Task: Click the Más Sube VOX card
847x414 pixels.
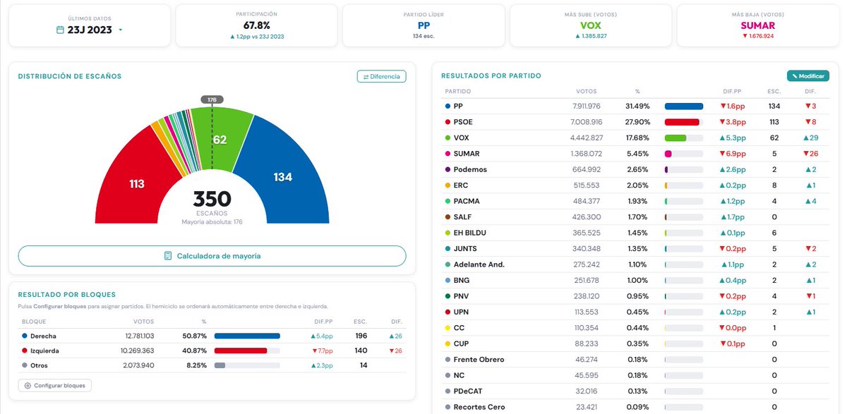Action: coord(590,25)
